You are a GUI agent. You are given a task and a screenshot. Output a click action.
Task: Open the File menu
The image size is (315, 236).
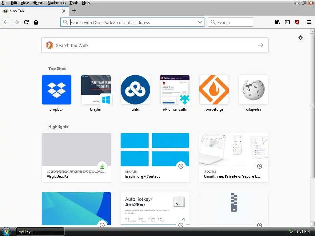coord(4,2)
